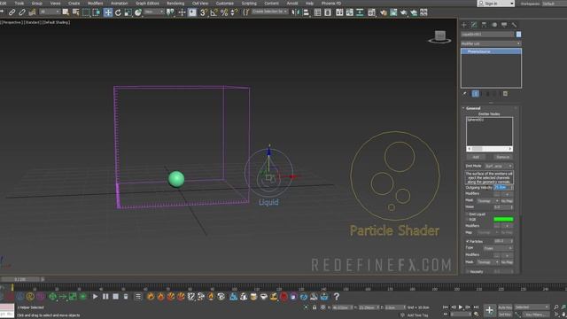Click the Mirror tool icon
Screen dimensions: 567x319
point(296,12)
